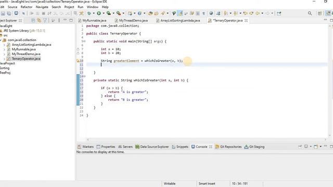Image resolution: width=333 pixels, height=187 pixels.
Task: Click the Open Console icon in Console view
Action: click(316, 146)
